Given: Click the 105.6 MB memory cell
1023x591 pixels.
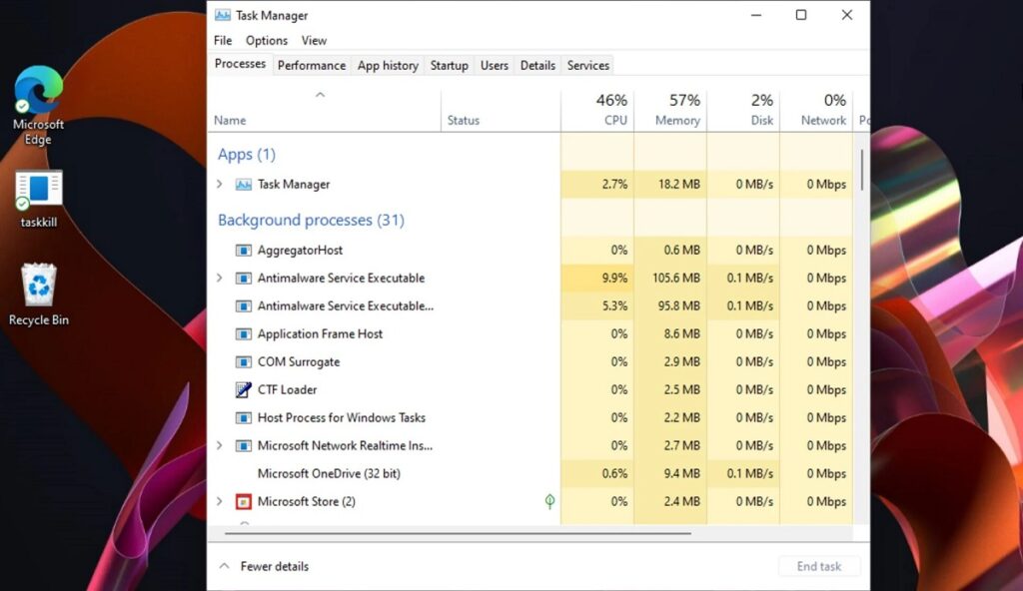Looking at the screenshot, I should 670,278.
